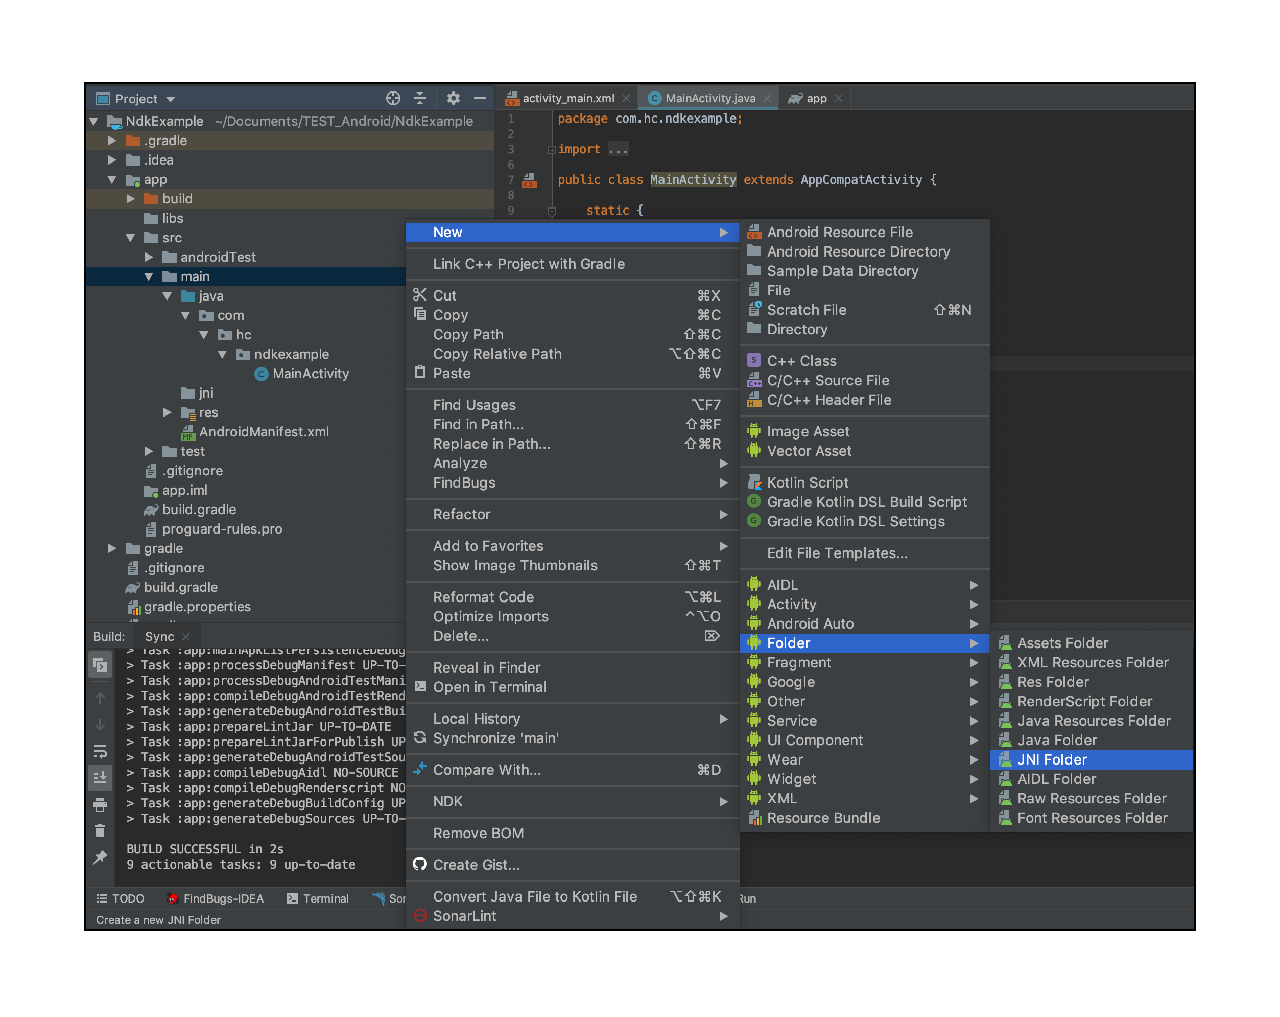
Task: Hide the Project panel using the minus icon
Action: pos(480,98)
